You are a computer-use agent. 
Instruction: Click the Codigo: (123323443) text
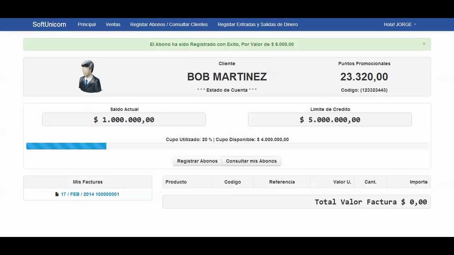(x=364, y=90)
